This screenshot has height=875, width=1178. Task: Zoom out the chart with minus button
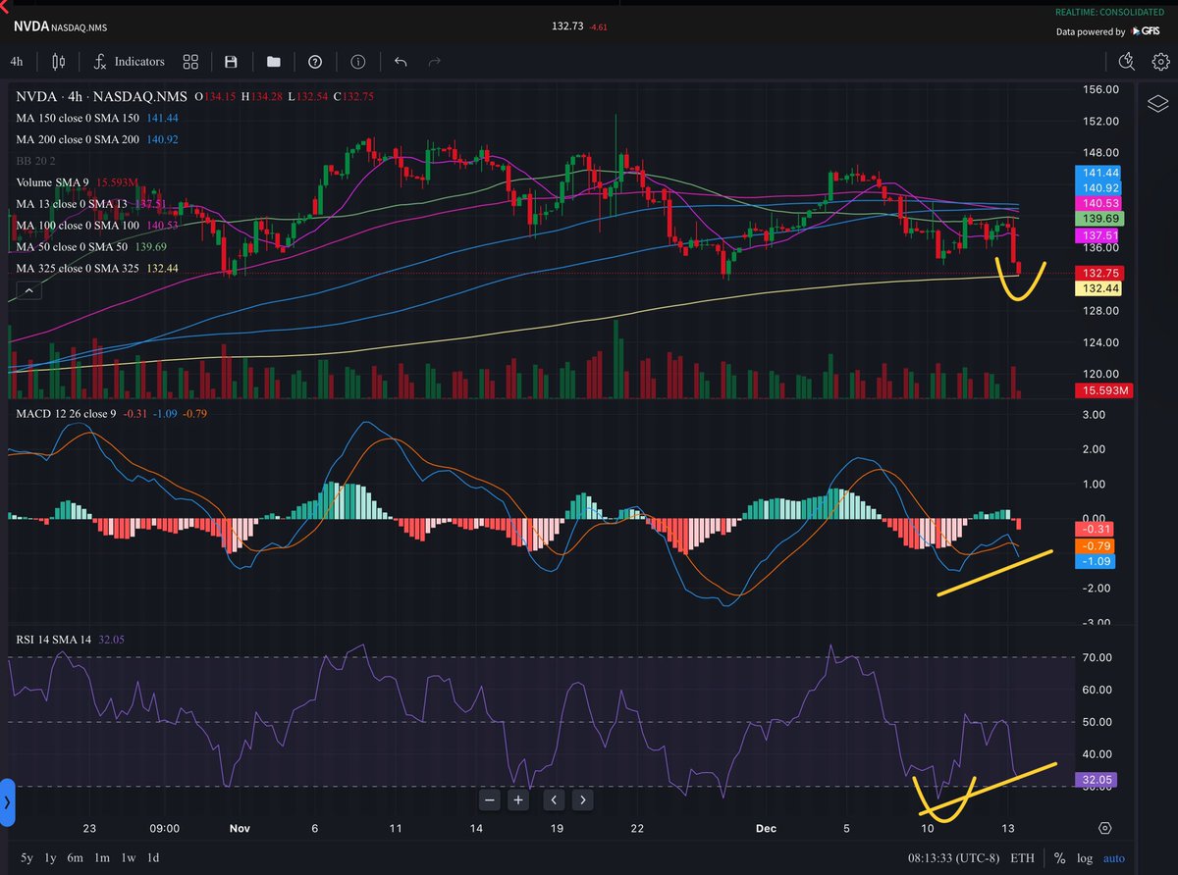pos(490,800)
